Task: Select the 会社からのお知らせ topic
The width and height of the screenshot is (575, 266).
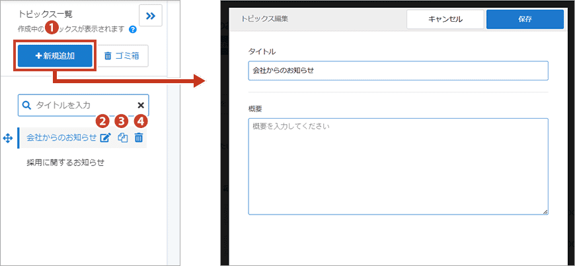Action: pyautogui.click(x=61, y=138)
